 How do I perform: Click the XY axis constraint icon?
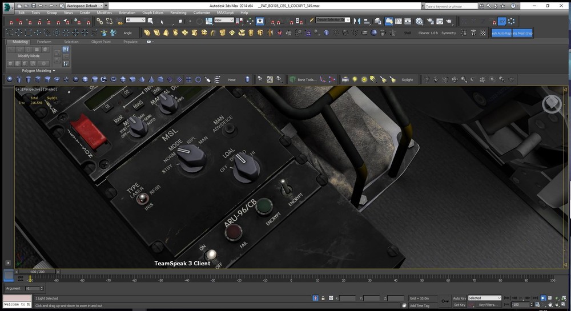pos(501,21)
